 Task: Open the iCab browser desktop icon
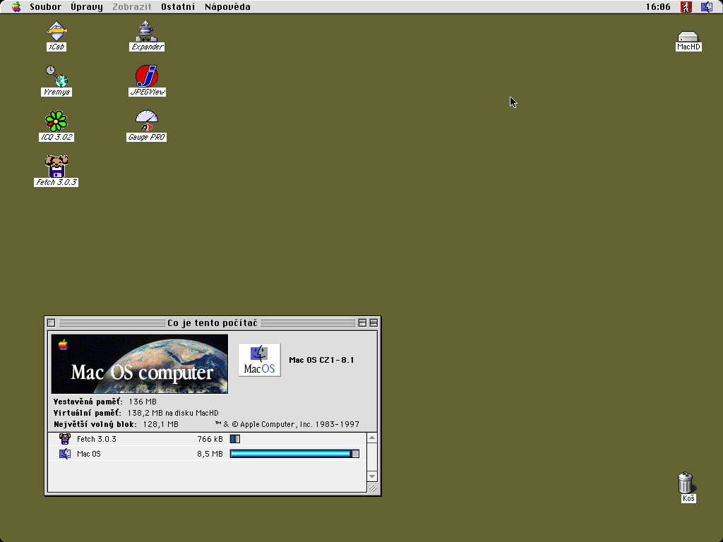56,31
